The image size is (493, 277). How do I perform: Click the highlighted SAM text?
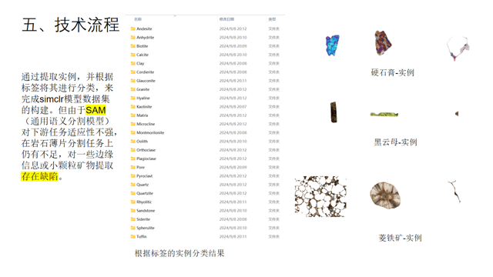click(x=96, y=110)
